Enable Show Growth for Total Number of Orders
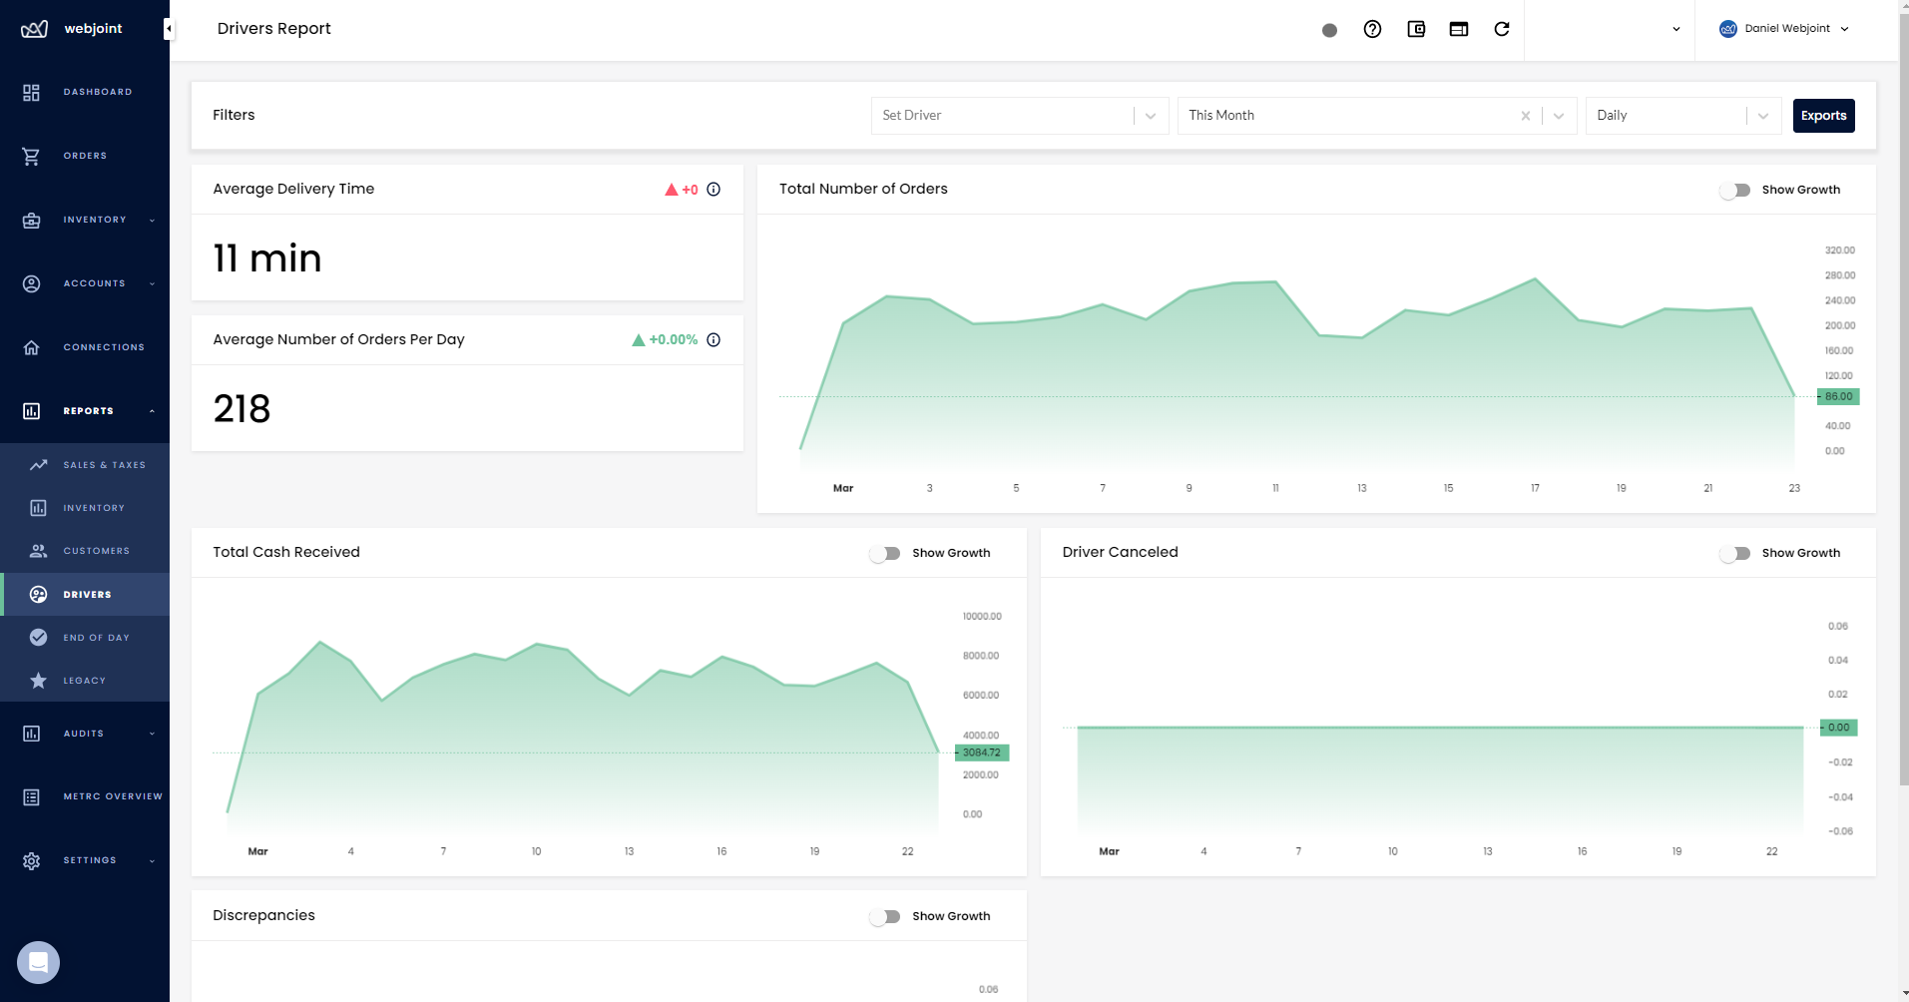Screen dimensions: 1909x1002 pos(1735,190)
